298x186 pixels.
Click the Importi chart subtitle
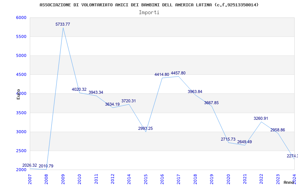[x=149, y=13]
